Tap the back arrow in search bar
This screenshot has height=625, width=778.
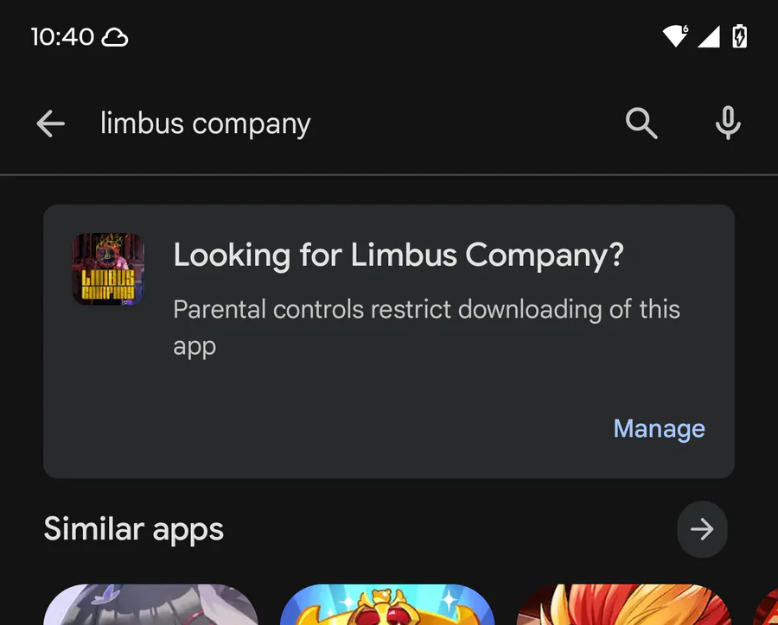[x=51, y=124]
